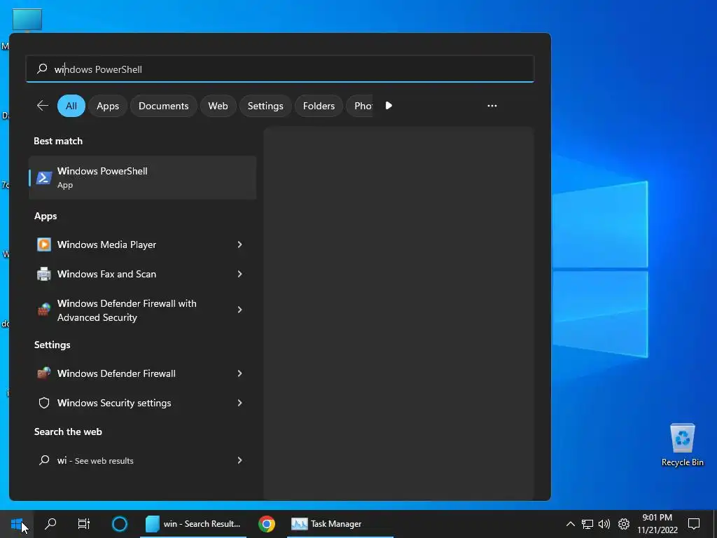Image resolution: width=717 pixels, height=538 pixels.
Task: Click the Windows Security settings shield icon
Action: coord(44,403)
